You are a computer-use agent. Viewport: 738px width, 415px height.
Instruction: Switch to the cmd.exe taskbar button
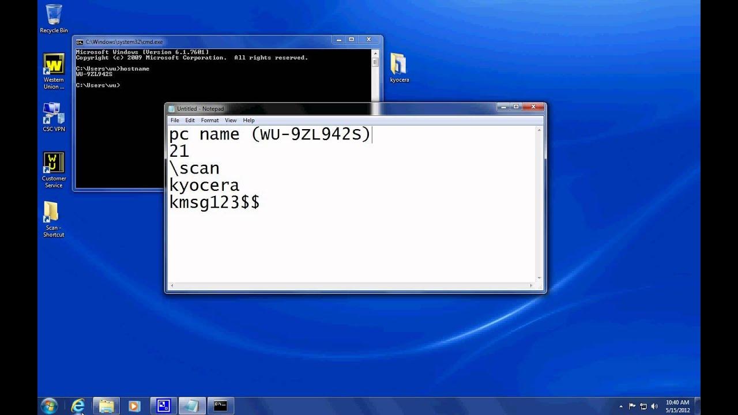[x=220, y=405]
